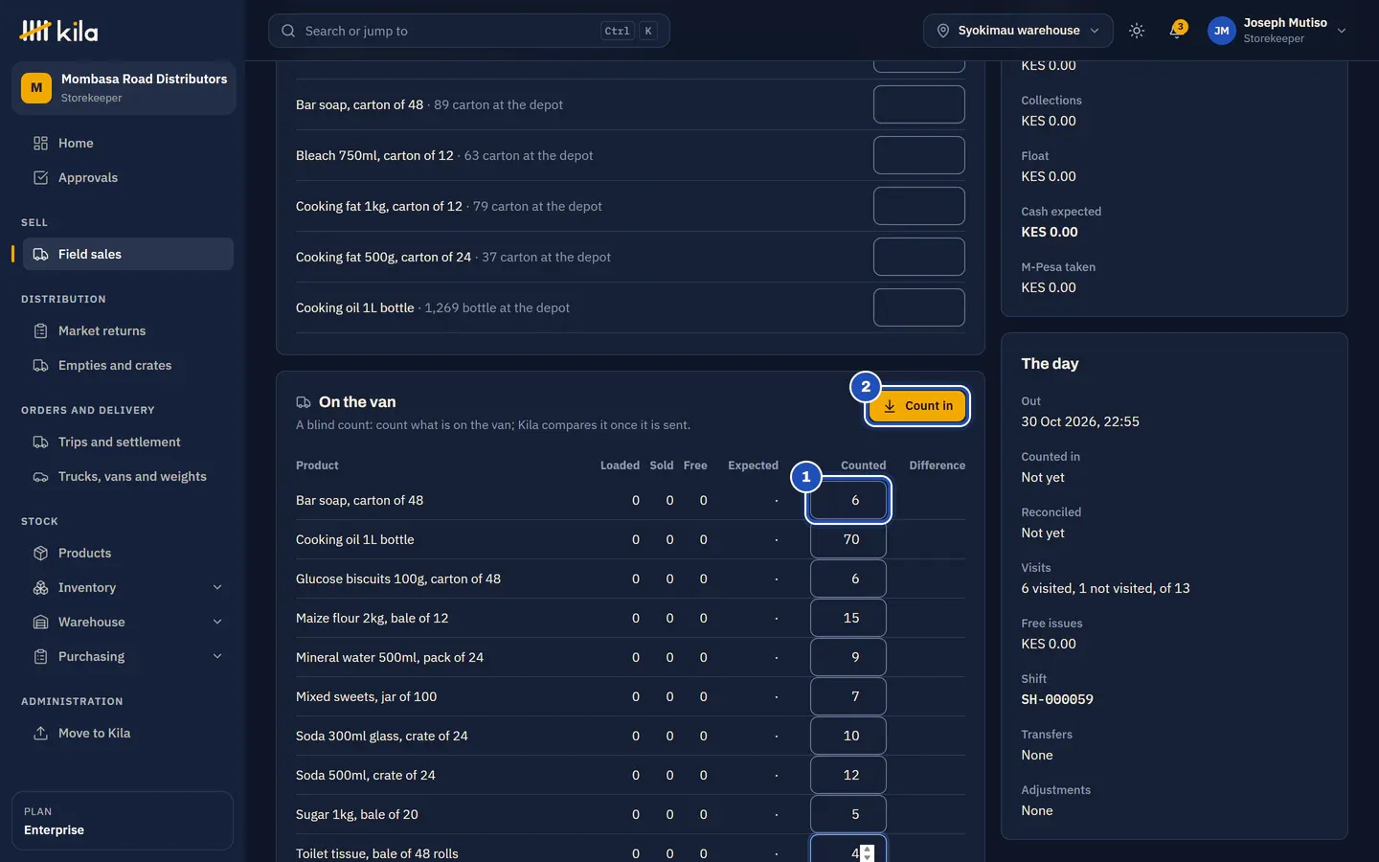Click the Move to Kila upload icon
1379x862 pixels.
tap(40, 733)
